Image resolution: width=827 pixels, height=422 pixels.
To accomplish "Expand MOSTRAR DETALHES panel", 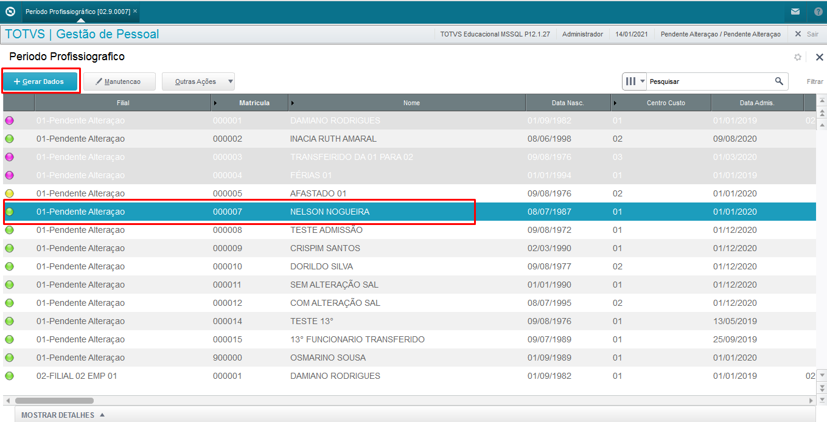I will click(x=63, y=415).
